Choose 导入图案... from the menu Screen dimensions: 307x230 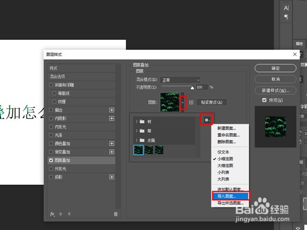(x=231, y=196)
